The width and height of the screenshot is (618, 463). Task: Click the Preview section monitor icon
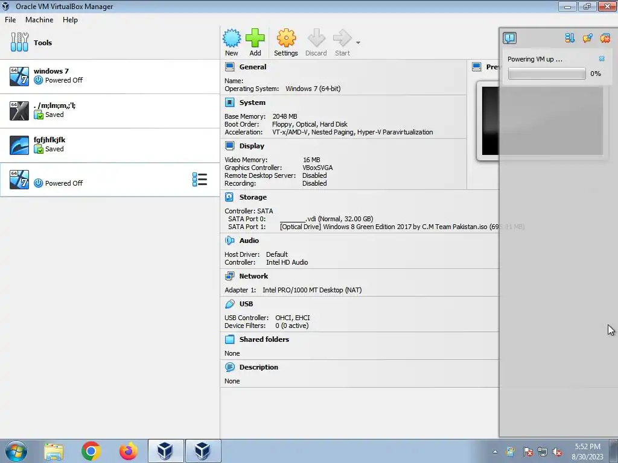click(x=477, y=66)
